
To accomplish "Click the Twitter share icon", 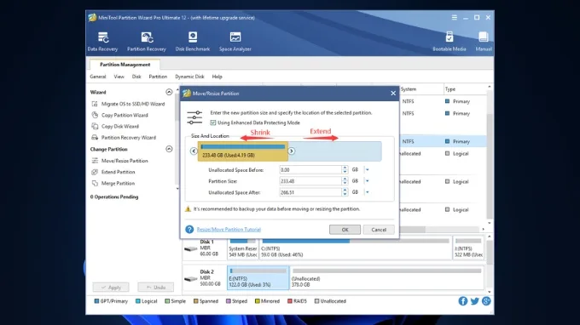I will coord(474,301).
